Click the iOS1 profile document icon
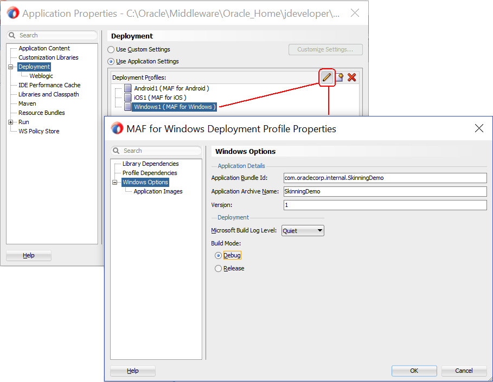Viewport: 493px width, 382px height. (127, 98)
